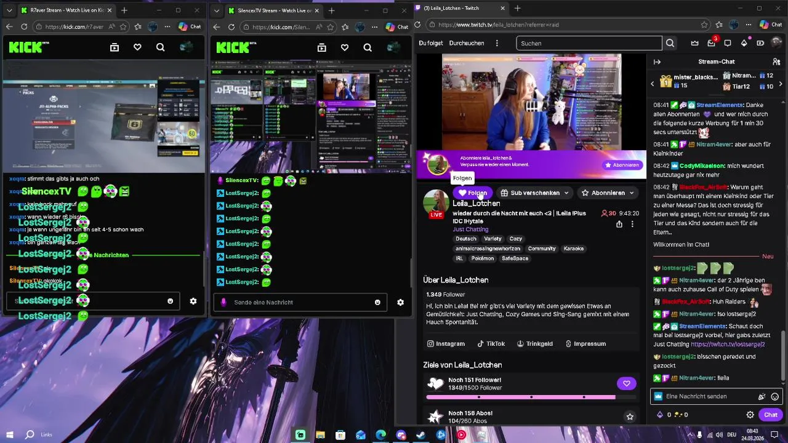Open chat community users list icon
Screen dimensions: 788x443
coord(776,62)
